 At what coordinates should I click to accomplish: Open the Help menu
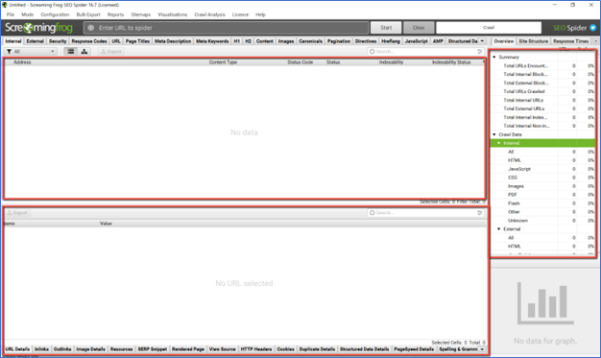click(260, 14)
